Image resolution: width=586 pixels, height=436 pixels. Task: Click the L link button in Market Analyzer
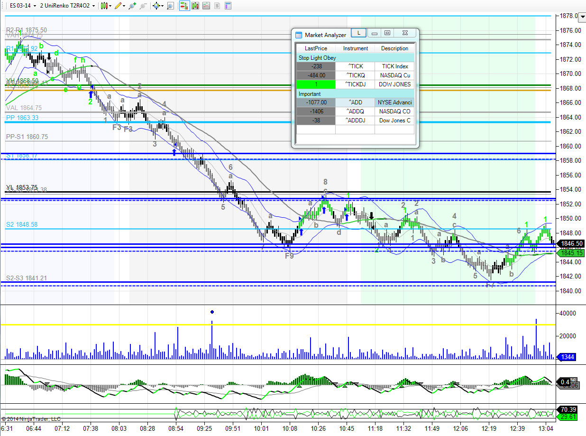358,33
